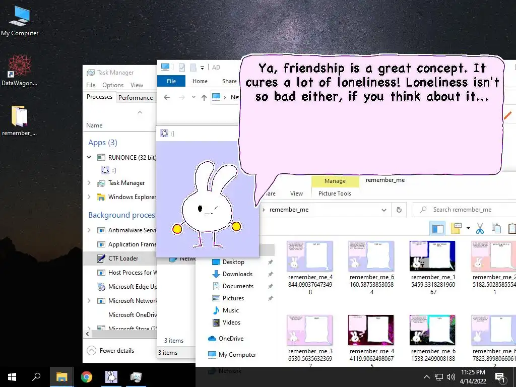Image resolution: width=516 pixels, height=387 pixels.
Task: Sort by Name column header
Action: pos(94,125)
